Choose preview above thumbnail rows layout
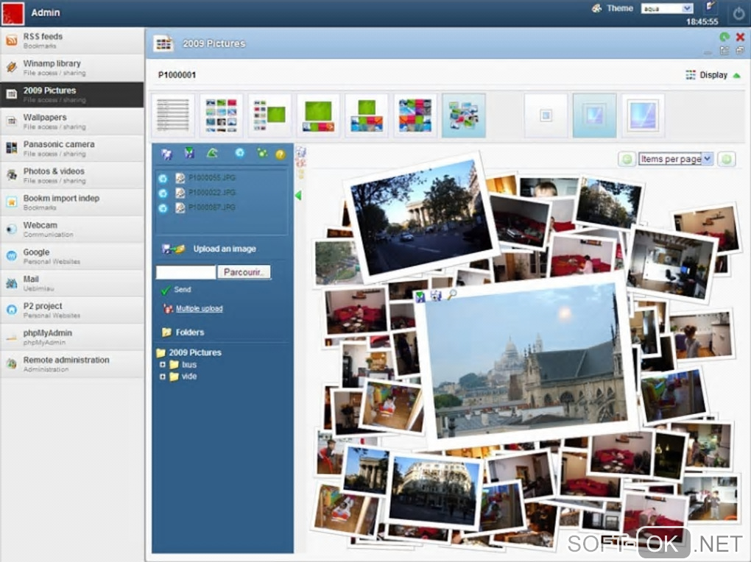 point(367,115)
